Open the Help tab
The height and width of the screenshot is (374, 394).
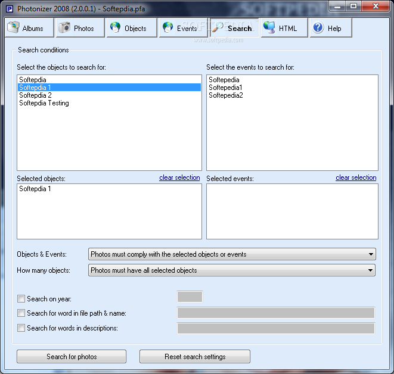click(331, 27)
